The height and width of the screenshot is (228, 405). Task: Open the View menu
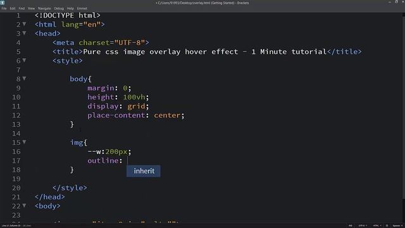pos(31,8)
